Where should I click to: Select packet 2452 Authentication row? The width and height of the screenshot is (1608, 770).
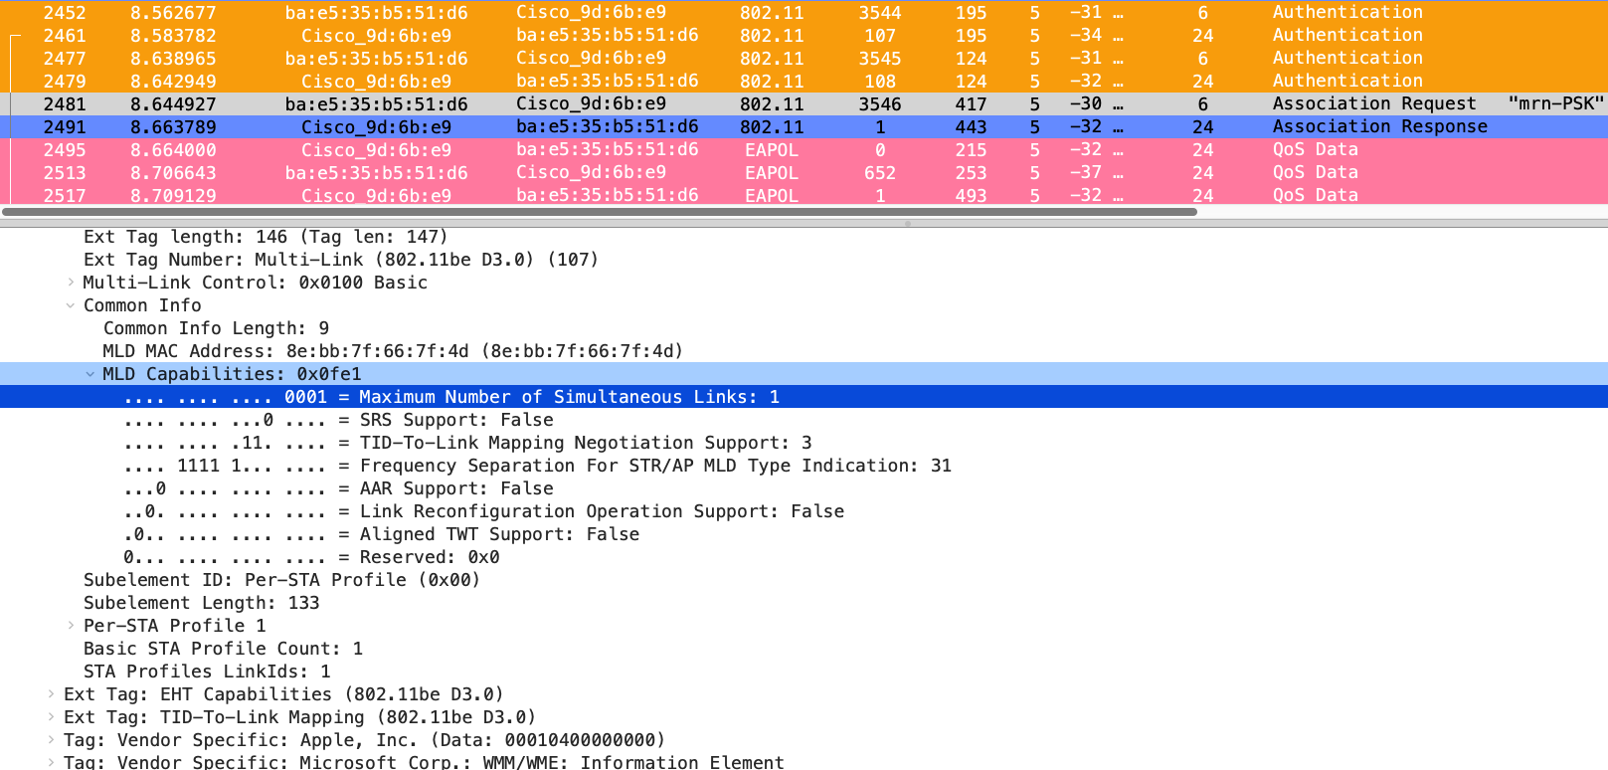click(x=696, y=13)
